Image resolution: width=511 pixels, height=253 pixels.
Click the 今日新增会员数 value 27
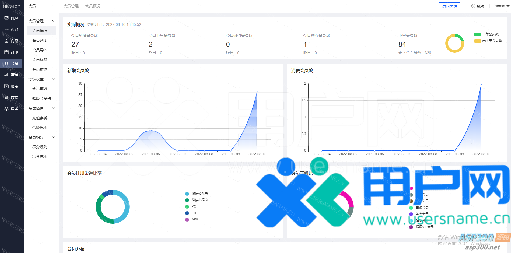(x=75, y=44)
